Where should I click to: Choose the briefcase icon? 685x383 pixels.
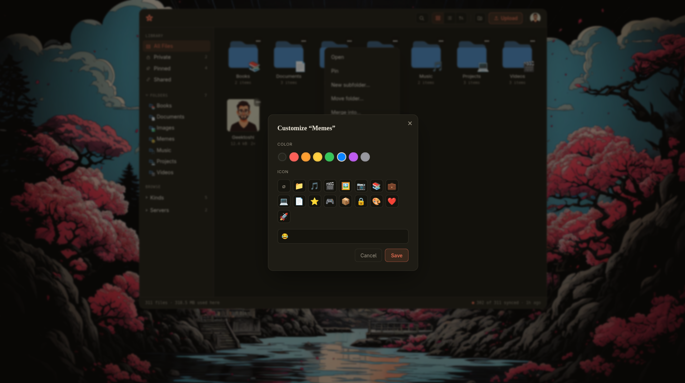392,186
